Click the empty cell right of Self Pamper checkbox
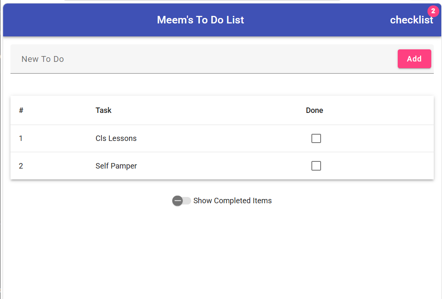 386,166
